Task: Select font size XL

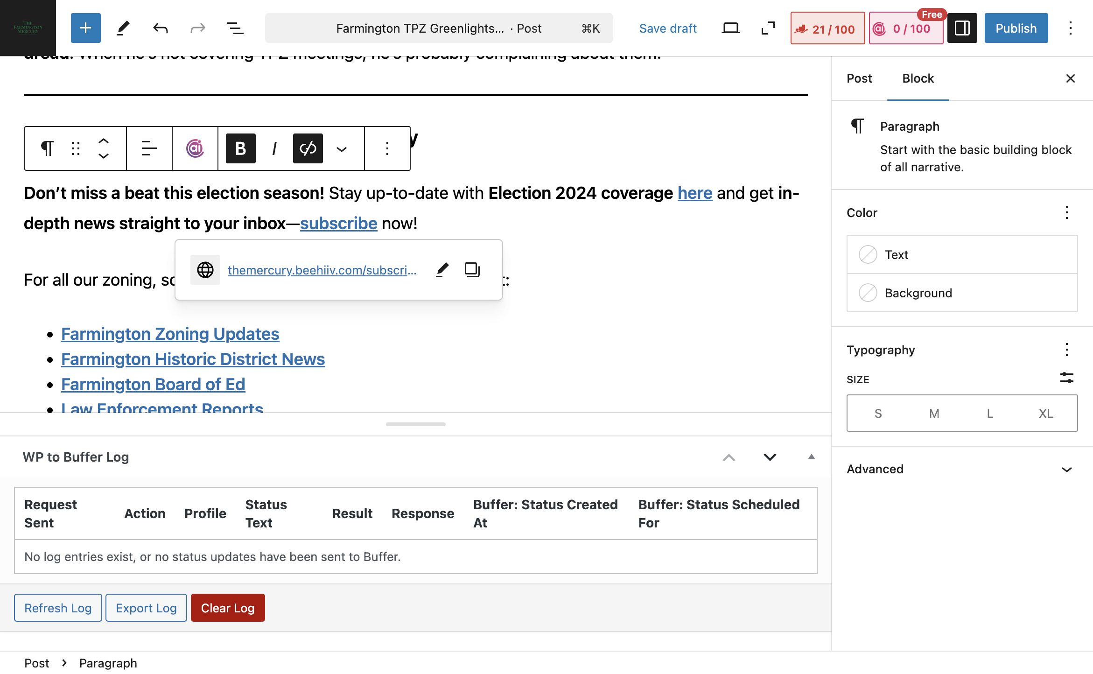Action: pyautogui.click(x=1046, y=414)
